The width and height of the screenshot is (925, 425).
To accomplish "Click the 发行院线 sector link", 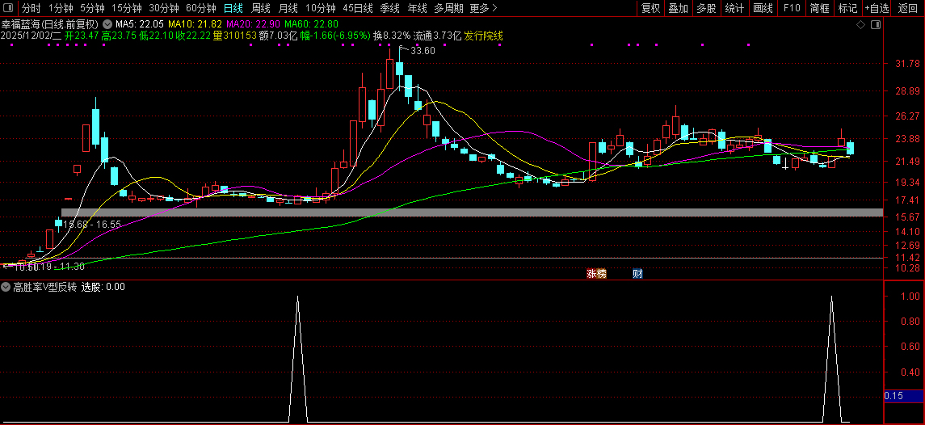I will point(483,36).
